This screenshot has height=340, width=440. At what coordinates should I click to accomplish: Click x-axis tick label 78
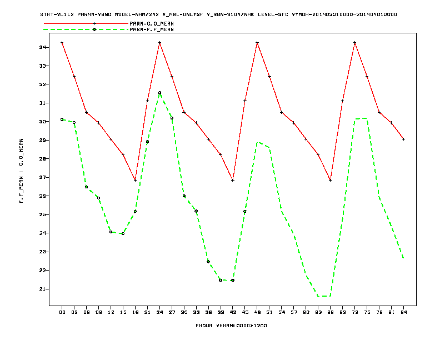tap(379, 312)
